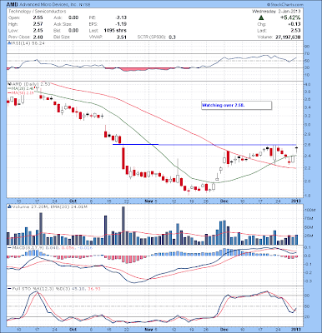
Task: Click the date 'Wednesday 2-Jan-2013'
Action: [x=276, y=12]
